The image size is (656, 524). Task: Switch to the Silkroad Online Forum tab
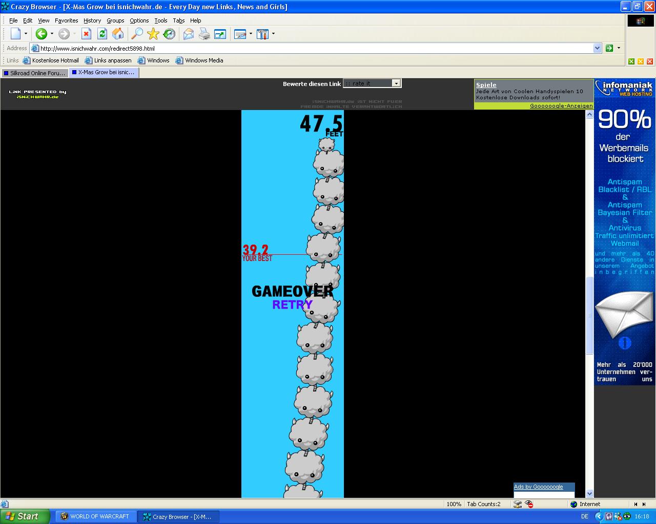(x=34, y=73)
